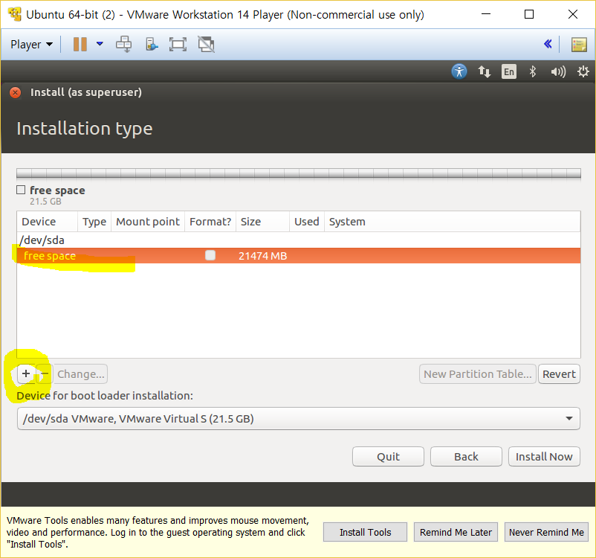The height and width of the screenshot is (558, 596).
Task: Click the Revert button
Action: point(559,374)
